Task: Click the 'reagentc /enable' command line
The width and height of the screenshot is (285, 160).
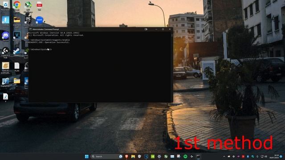Action: [x=61, y=40]
